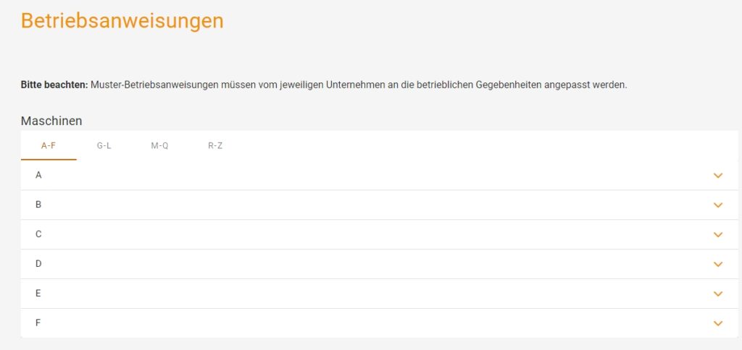Click the down-arrow icon in row F
742x350 pixels.
point(718,323)
